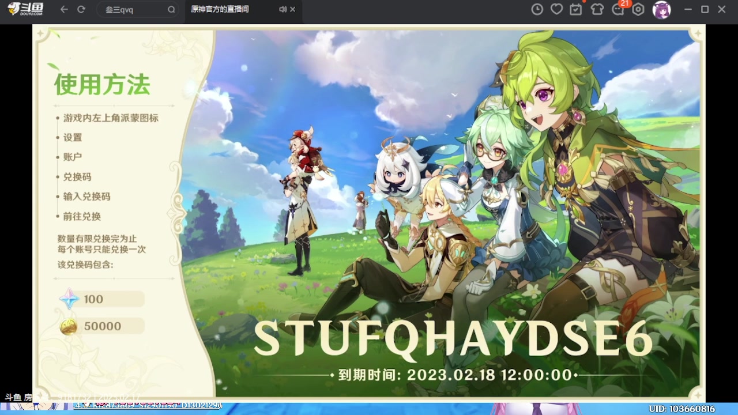Minimize the Douyu window
738x415 pixels.
tap(688, 10)
